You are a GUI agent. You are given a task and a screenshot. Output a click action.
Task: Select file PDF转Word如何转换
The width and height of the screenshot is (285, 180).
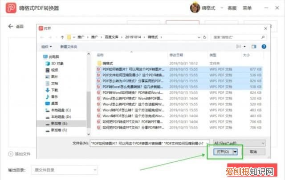[179, 92]
